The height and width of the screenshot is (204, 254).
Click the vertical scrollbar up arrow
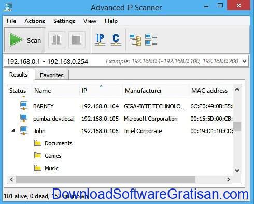[237, 89]
